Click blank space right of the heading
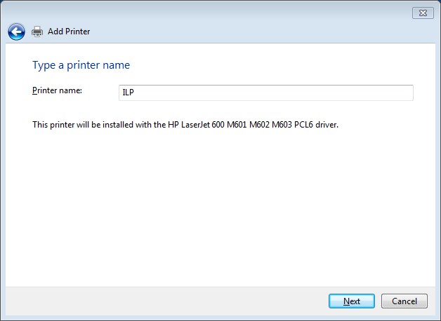441x321 pixels. tap(281, 65)
